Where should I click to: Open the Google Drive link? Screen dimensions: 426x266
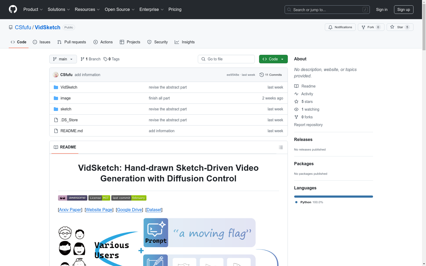click(x=129, y=210)
